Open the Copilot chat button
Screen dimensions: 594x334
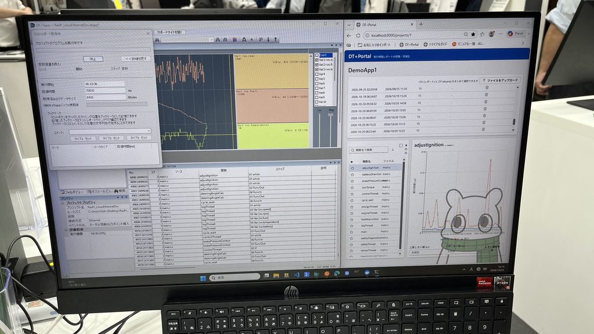point(515,33)
